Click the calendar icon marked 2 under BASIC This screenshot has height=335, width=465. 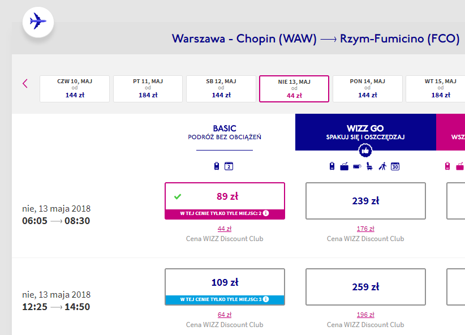(229, 166)
